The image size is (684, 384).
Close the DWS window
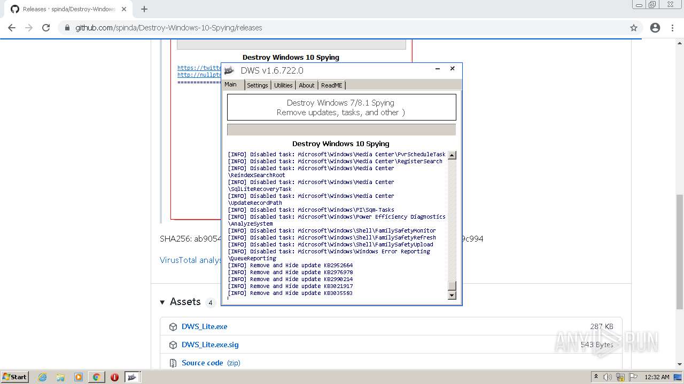coord(453,69)
